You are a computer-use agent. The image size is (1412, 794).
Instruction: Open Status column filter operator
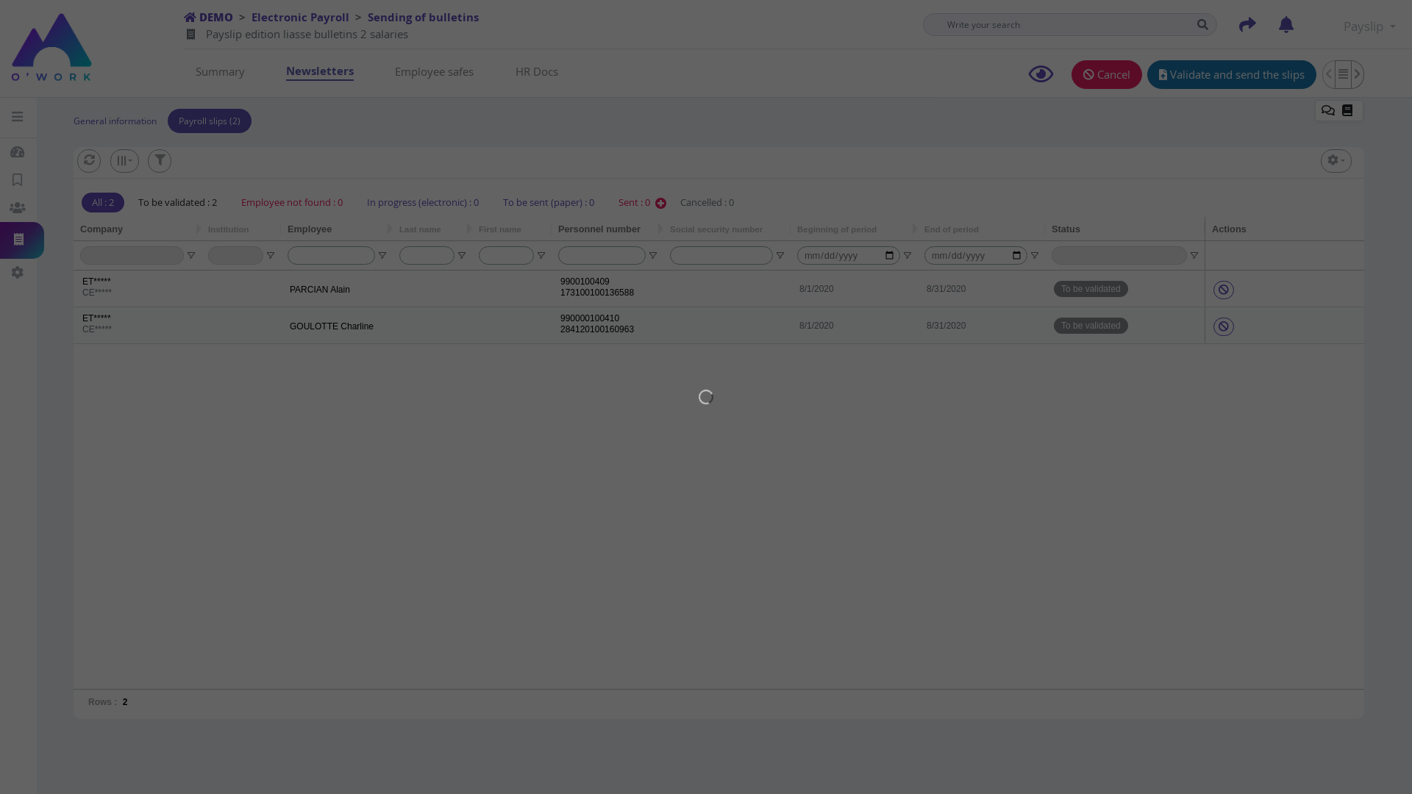pos(1194,256)
